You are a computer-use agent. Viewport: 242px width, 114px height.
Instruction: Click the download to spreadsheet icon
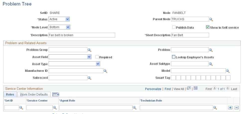tap(195, 88)
